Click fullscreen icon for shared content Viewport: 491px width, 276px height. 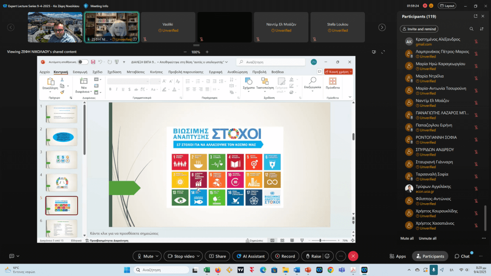click(383, 52)
